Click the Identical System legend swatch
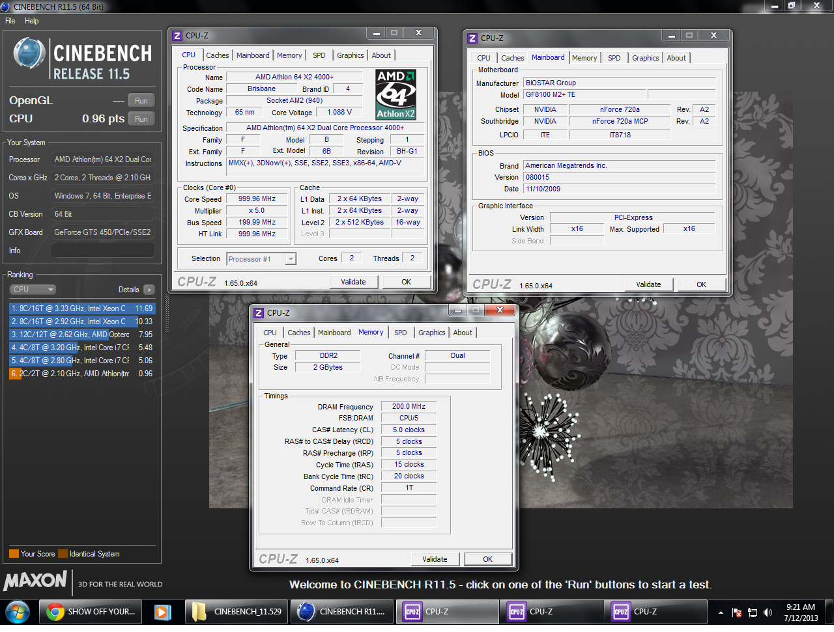 coord(63,554)
